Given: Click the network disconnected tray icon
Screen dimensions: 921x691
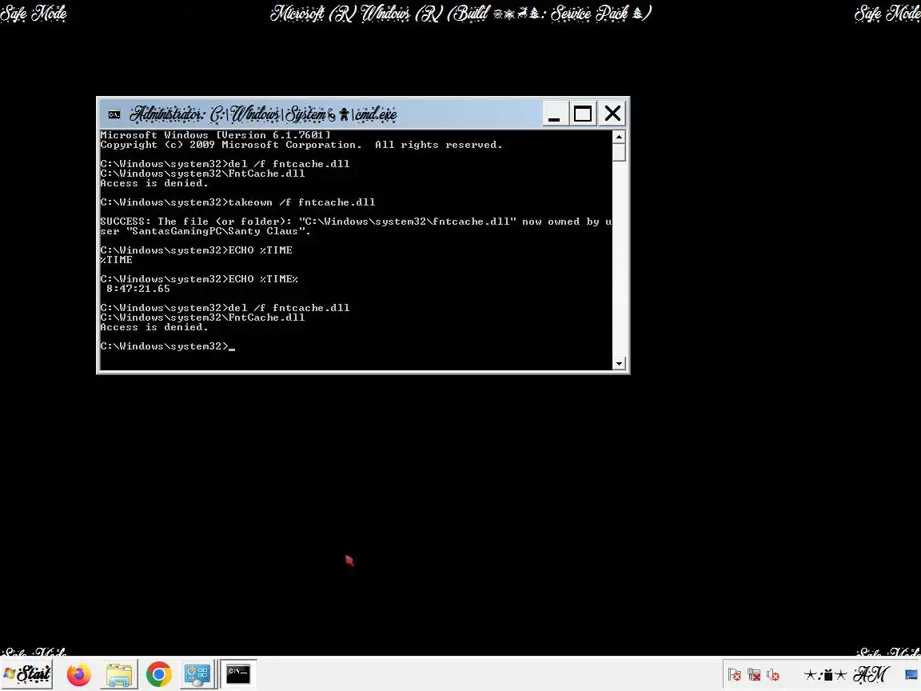Looking at the screenshot, I should tap(754, 675).
